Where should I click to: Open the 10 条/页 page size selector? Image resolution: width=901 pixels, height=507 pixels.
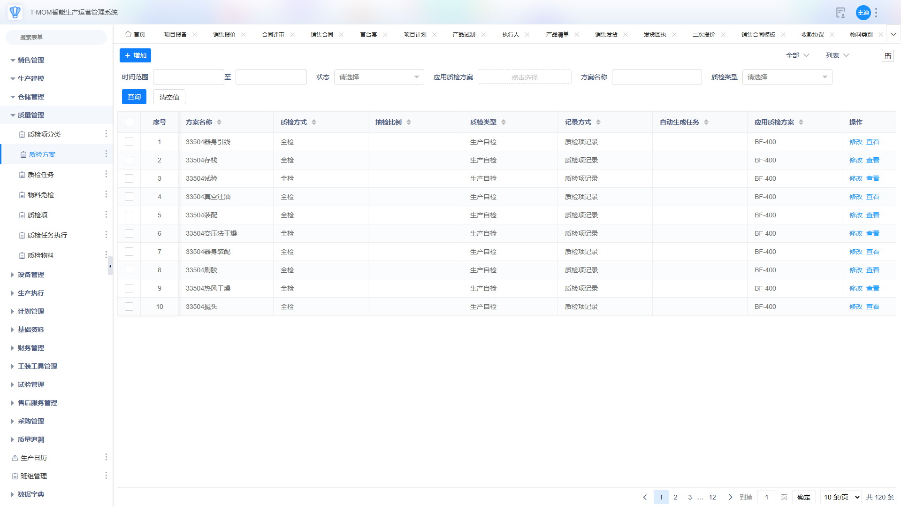[840, 497]
